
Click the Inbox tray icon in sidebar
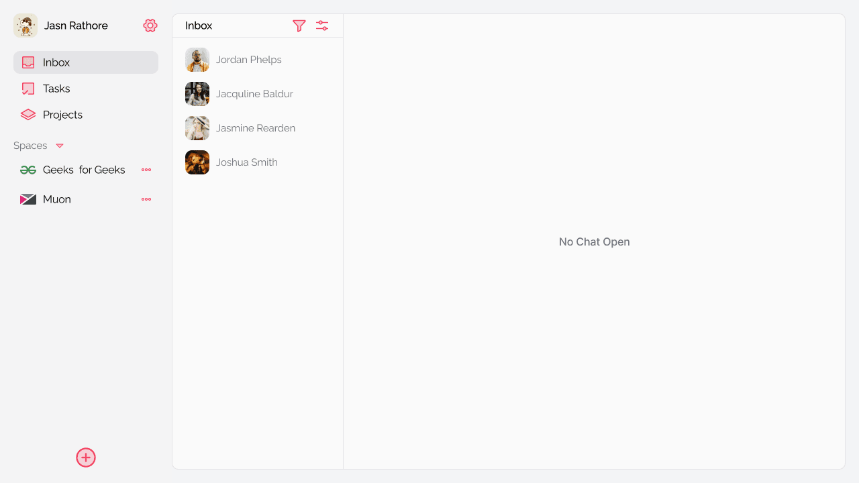point(28,62)
